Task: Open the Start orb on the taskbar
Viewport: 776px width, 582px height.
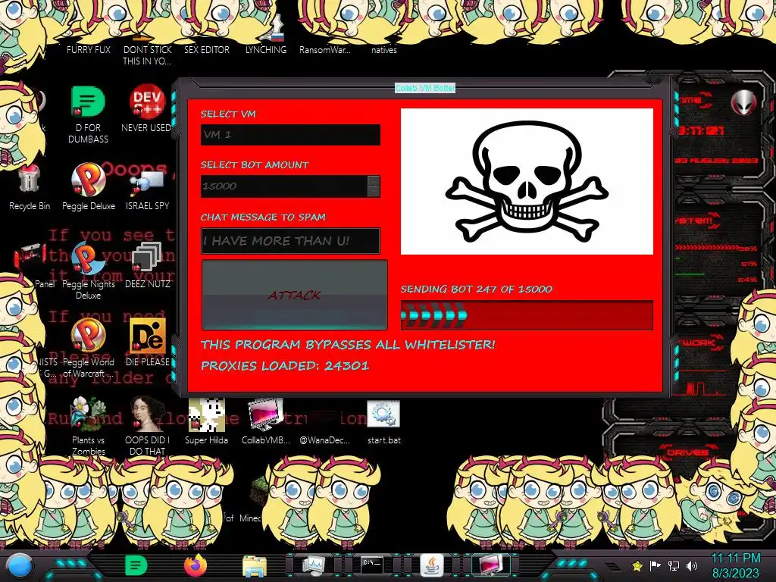Action: click(x=20, y=565)
